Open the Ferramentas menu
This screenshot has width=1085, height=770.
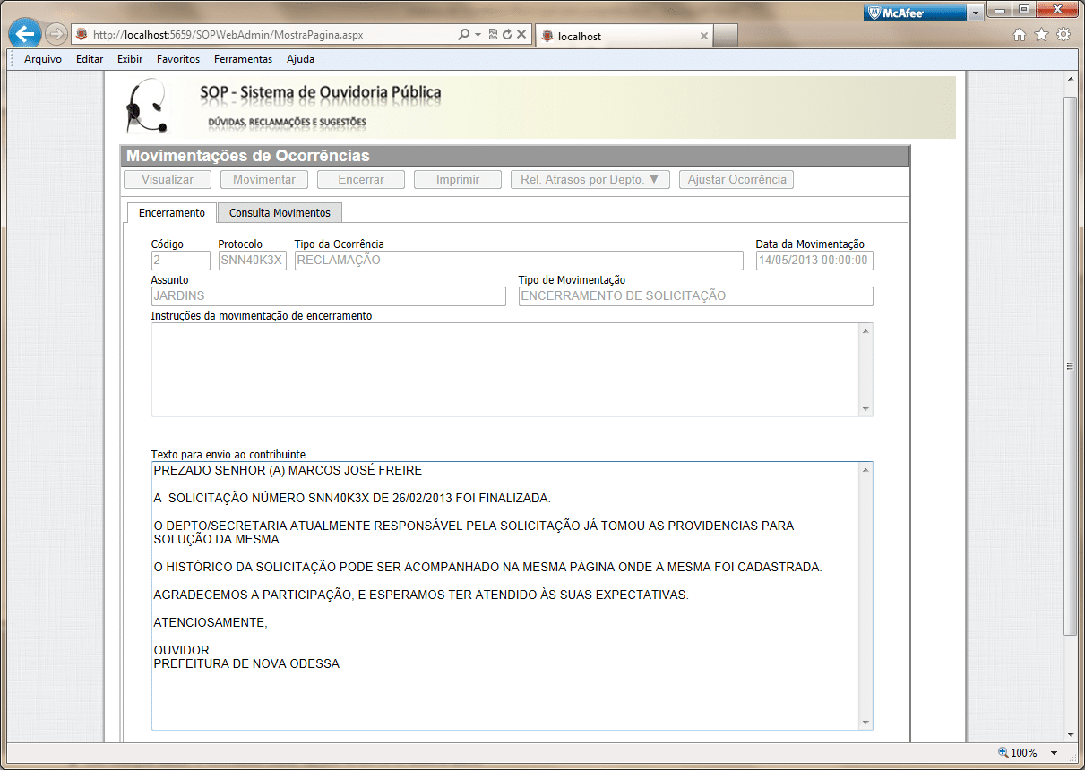tap(243, 59)
